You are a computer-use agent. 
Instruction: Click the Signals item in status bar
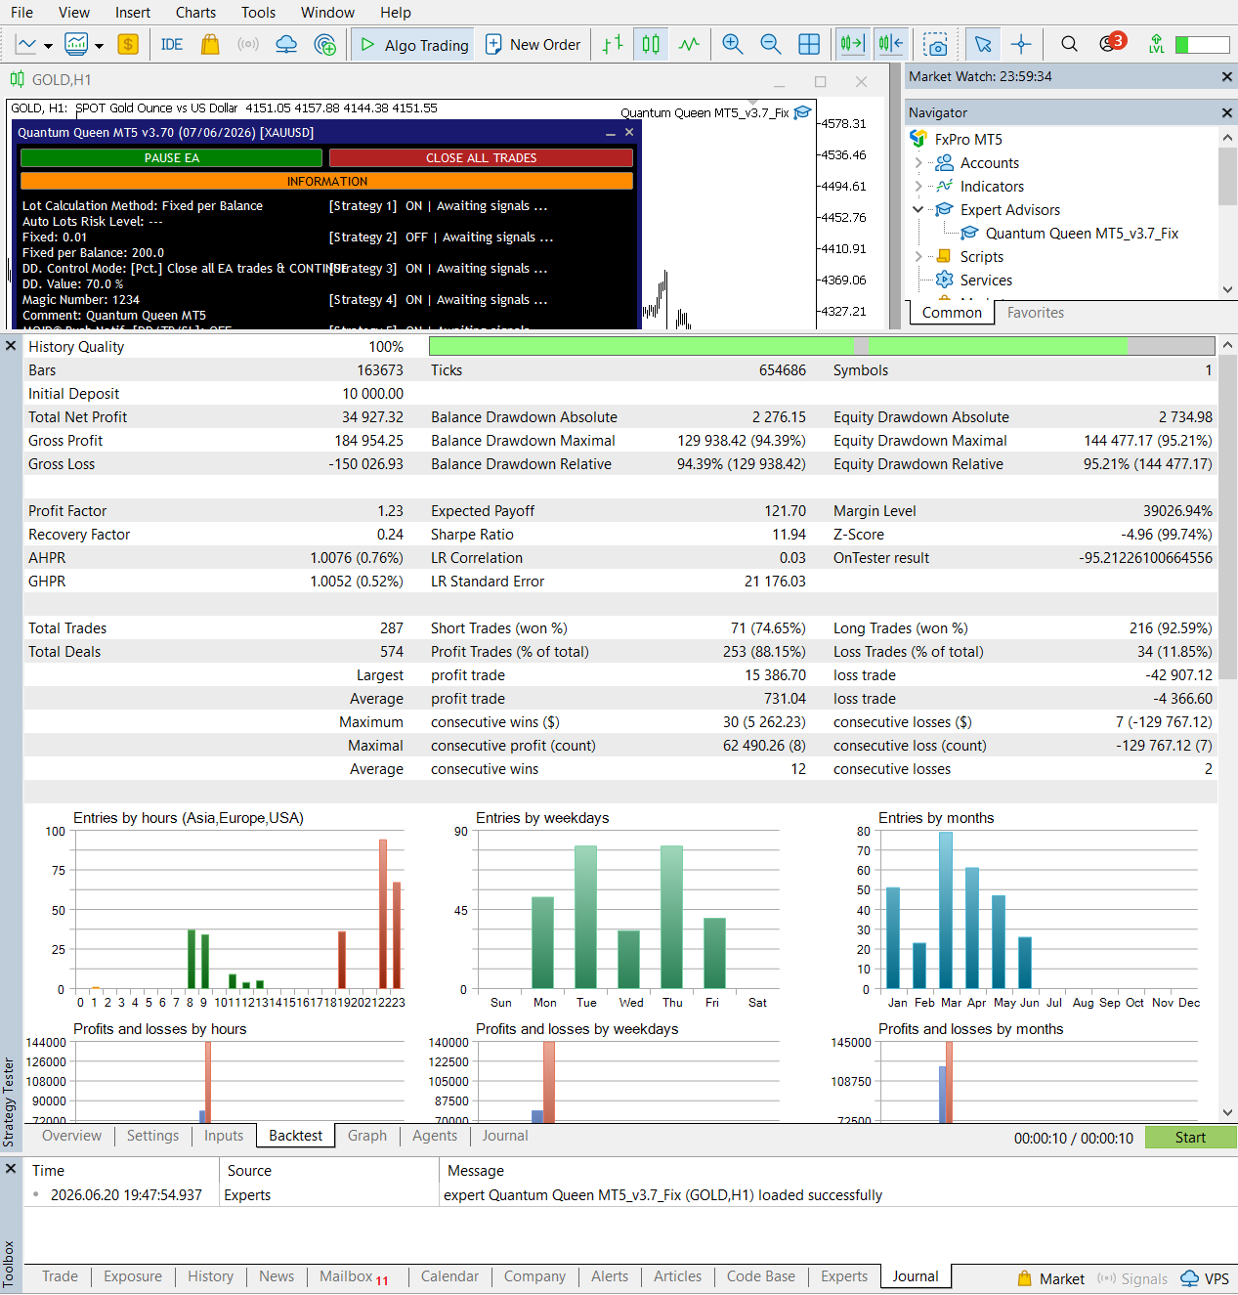[x=1132, y=1278]
